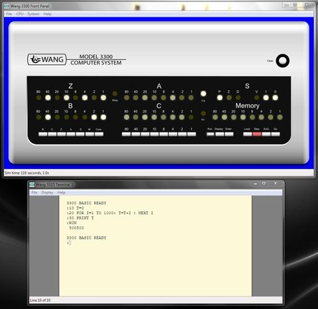Screen dimensions: 318x309
Task: Click the Enter mode switch
Action: pyautogui.click(x=229, y=134)
